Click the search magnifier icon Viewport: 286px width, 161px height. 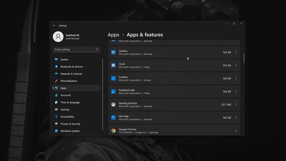(97, 49)
